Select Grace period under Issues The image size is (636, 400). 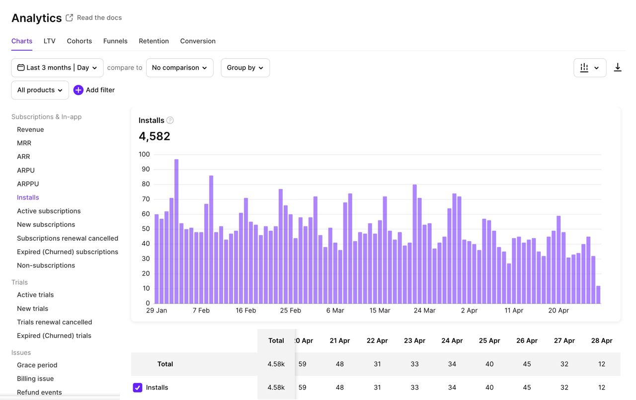pyautogui.click(x=37, y=365)
